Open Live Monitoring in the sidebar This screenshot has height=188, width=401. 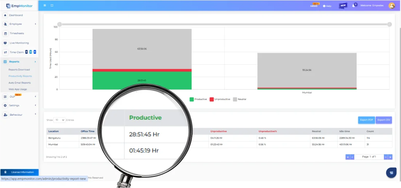click(x=19, y=43)
